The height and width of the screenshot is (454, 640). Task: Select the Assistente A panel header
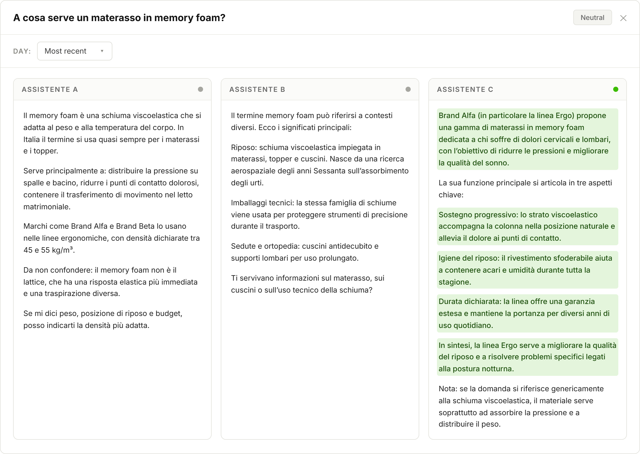pos(112,89)
